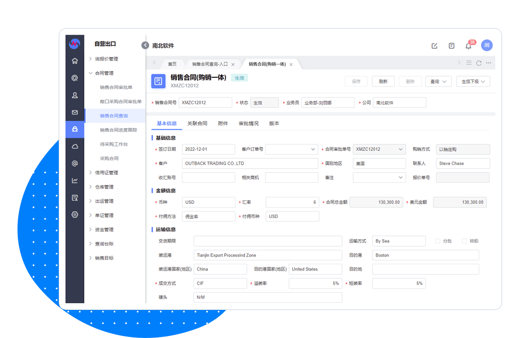Open the 客户订单号 dropdown
513x338 pixels.
point(292,149)
